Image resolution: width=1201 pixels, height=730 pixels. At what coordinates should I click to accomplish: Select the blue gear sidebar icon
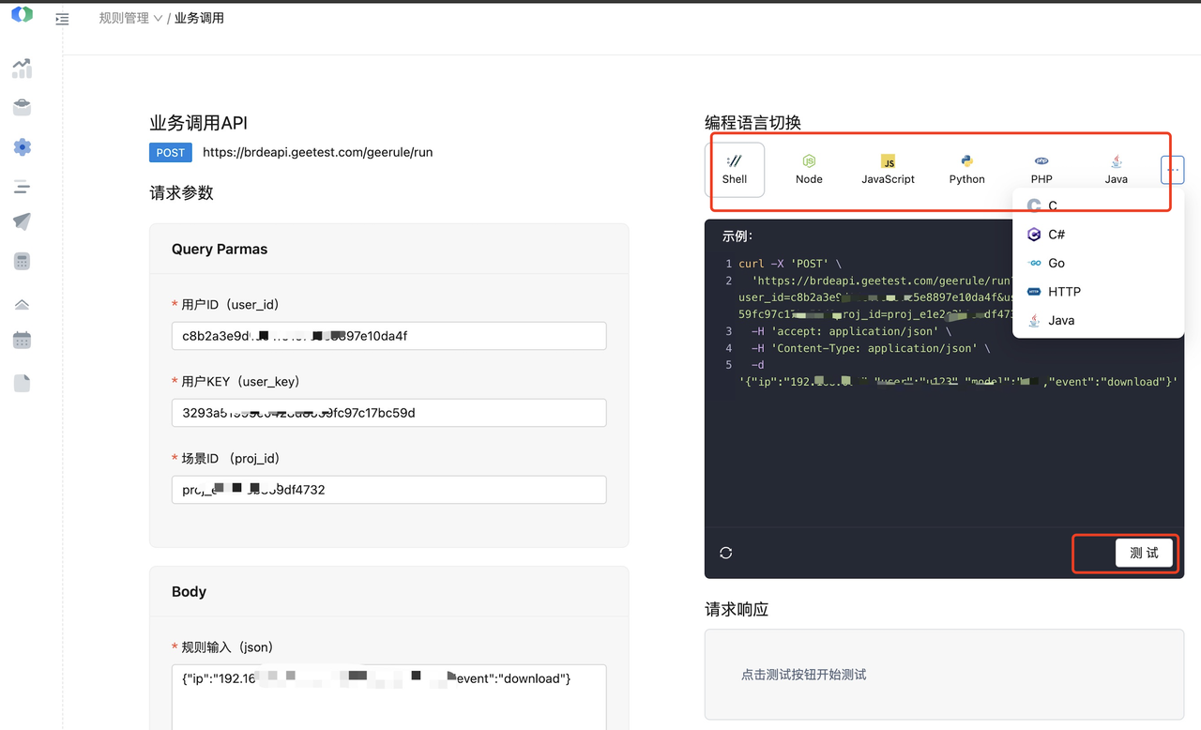tap(23, 146)
